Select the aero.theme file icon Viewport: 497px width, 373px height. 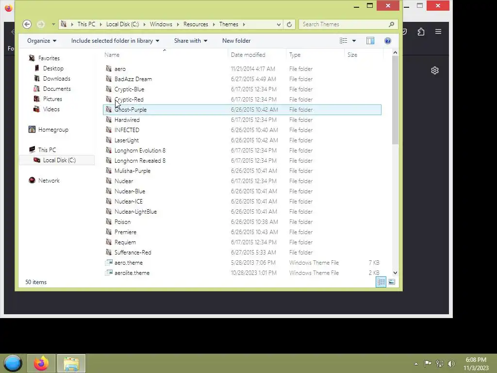109,262
